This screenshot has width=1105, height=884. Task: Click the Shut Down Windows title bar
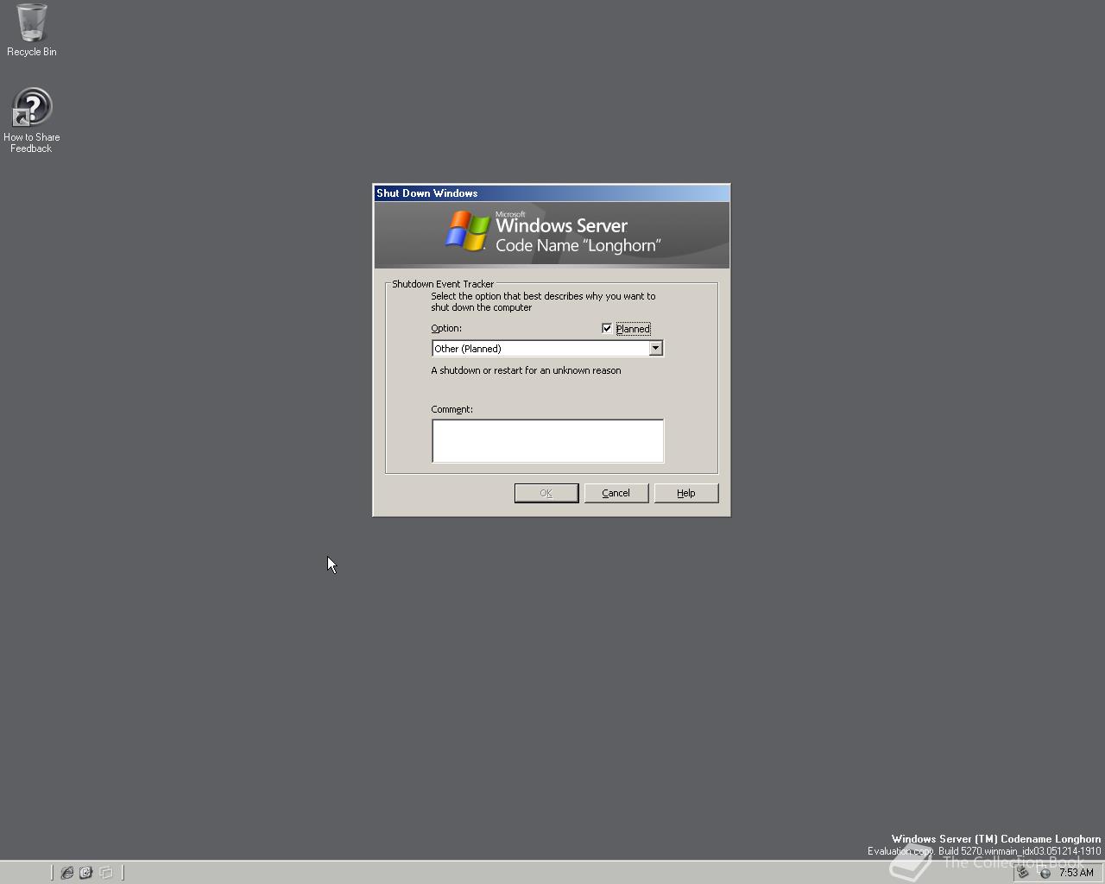pos(552,193)
